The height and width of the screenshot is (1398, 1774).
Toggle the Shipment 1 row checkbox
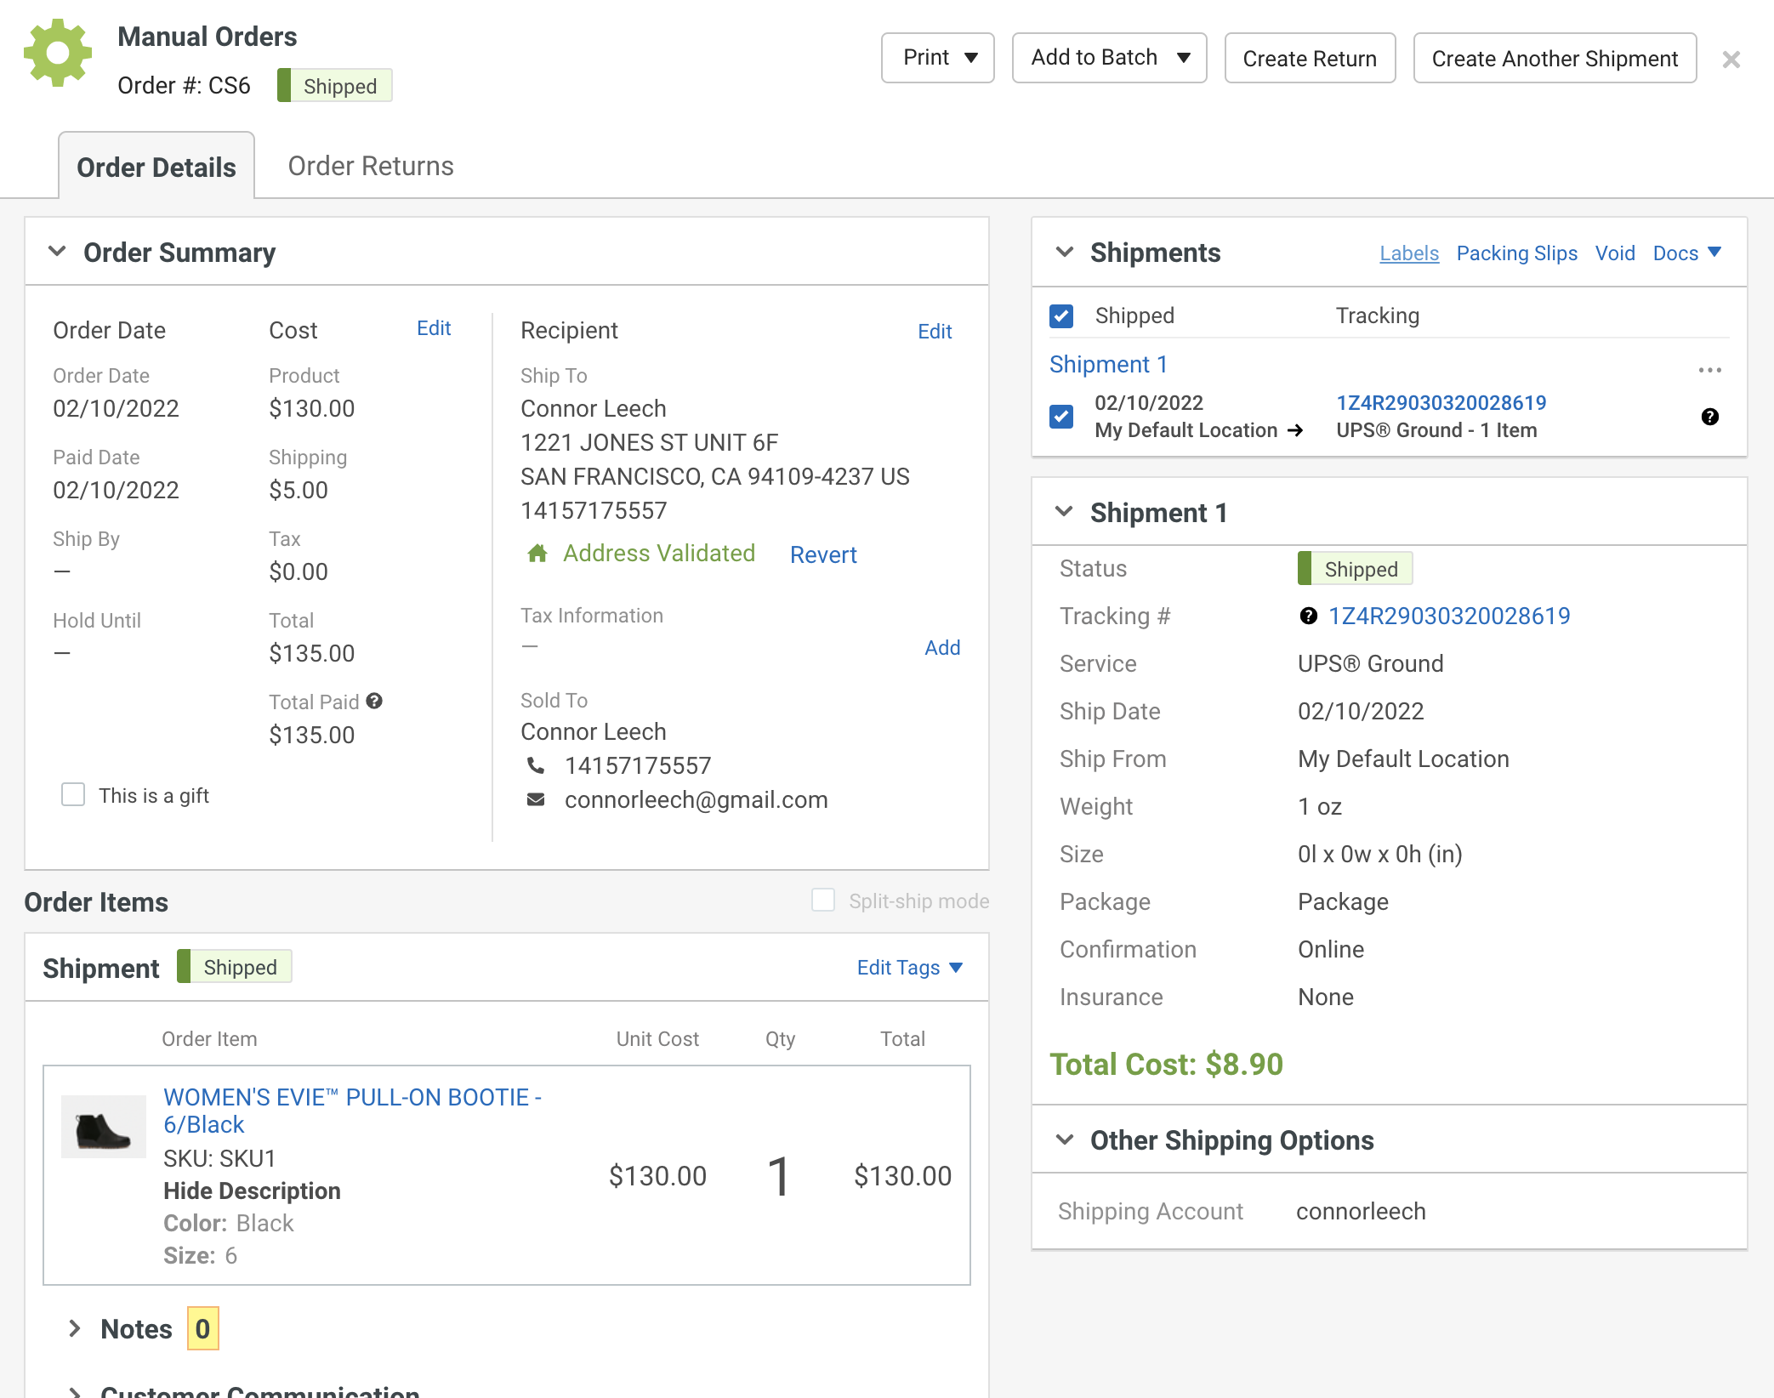[x=1061, y=417]
